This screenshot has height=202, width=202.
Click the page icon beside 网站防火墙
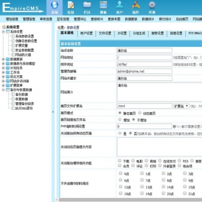[13, 55]
